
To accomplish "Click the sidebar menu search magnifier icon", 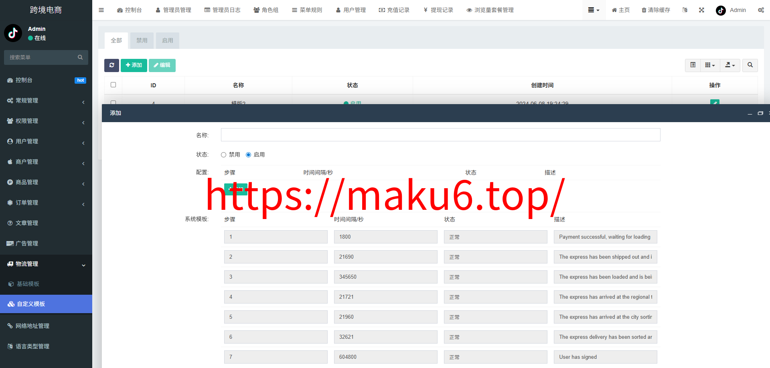I will 80,57.
